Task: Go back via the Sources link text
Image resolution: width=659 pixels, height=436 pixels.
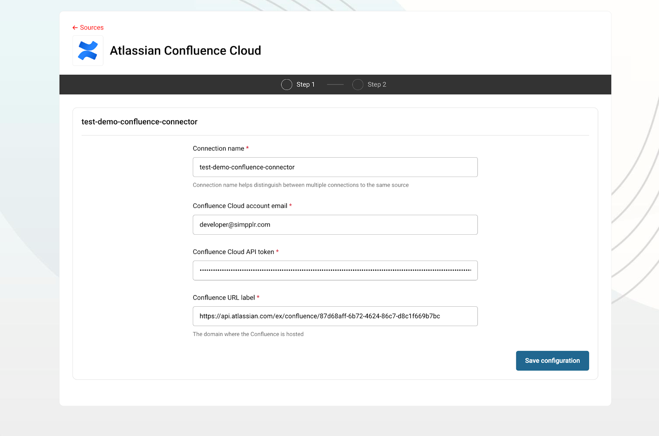Action: [91, 28]
